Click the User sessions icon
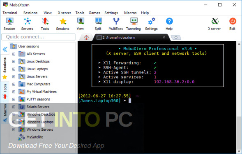242x154 pixels. point(14,46)
